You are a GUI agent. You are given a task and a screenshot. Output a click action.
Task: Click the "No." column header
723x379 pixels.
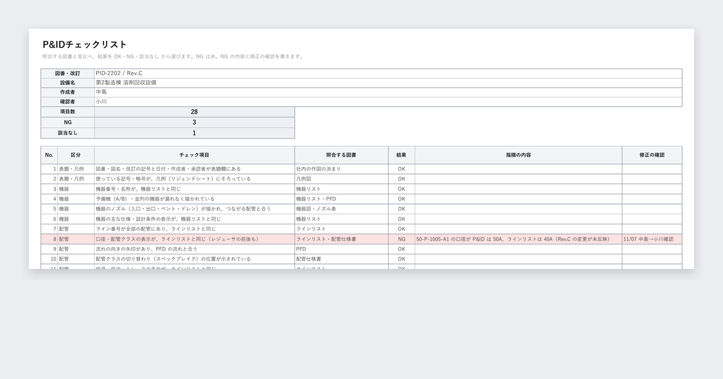49,155
